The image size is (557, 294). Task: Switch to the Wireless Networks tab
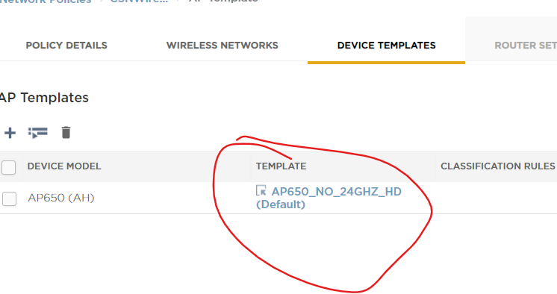(x=223, y=46)
